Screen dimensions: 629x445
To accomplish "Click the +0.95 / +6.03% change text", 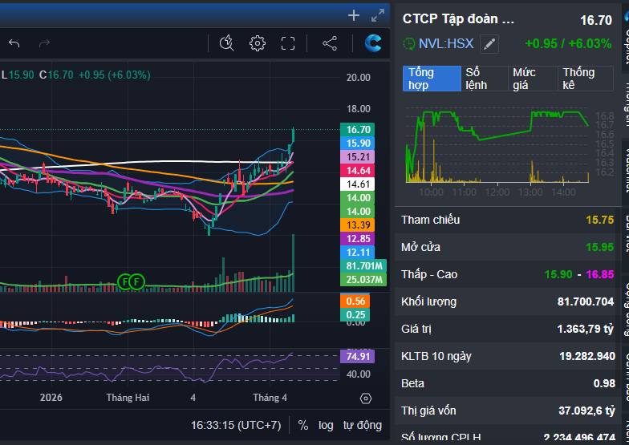I will (568, 43).
